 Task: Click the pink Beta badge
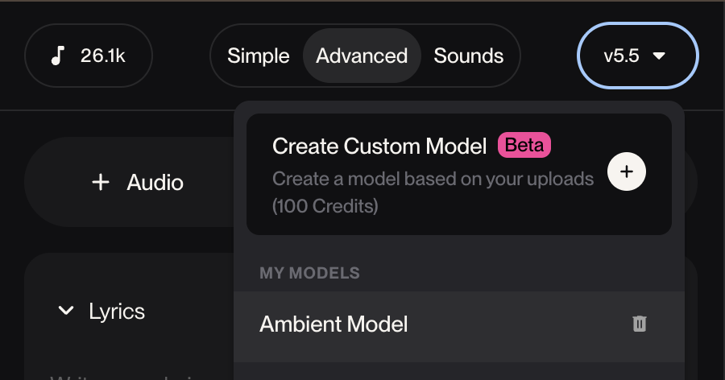tap(524, 146)
